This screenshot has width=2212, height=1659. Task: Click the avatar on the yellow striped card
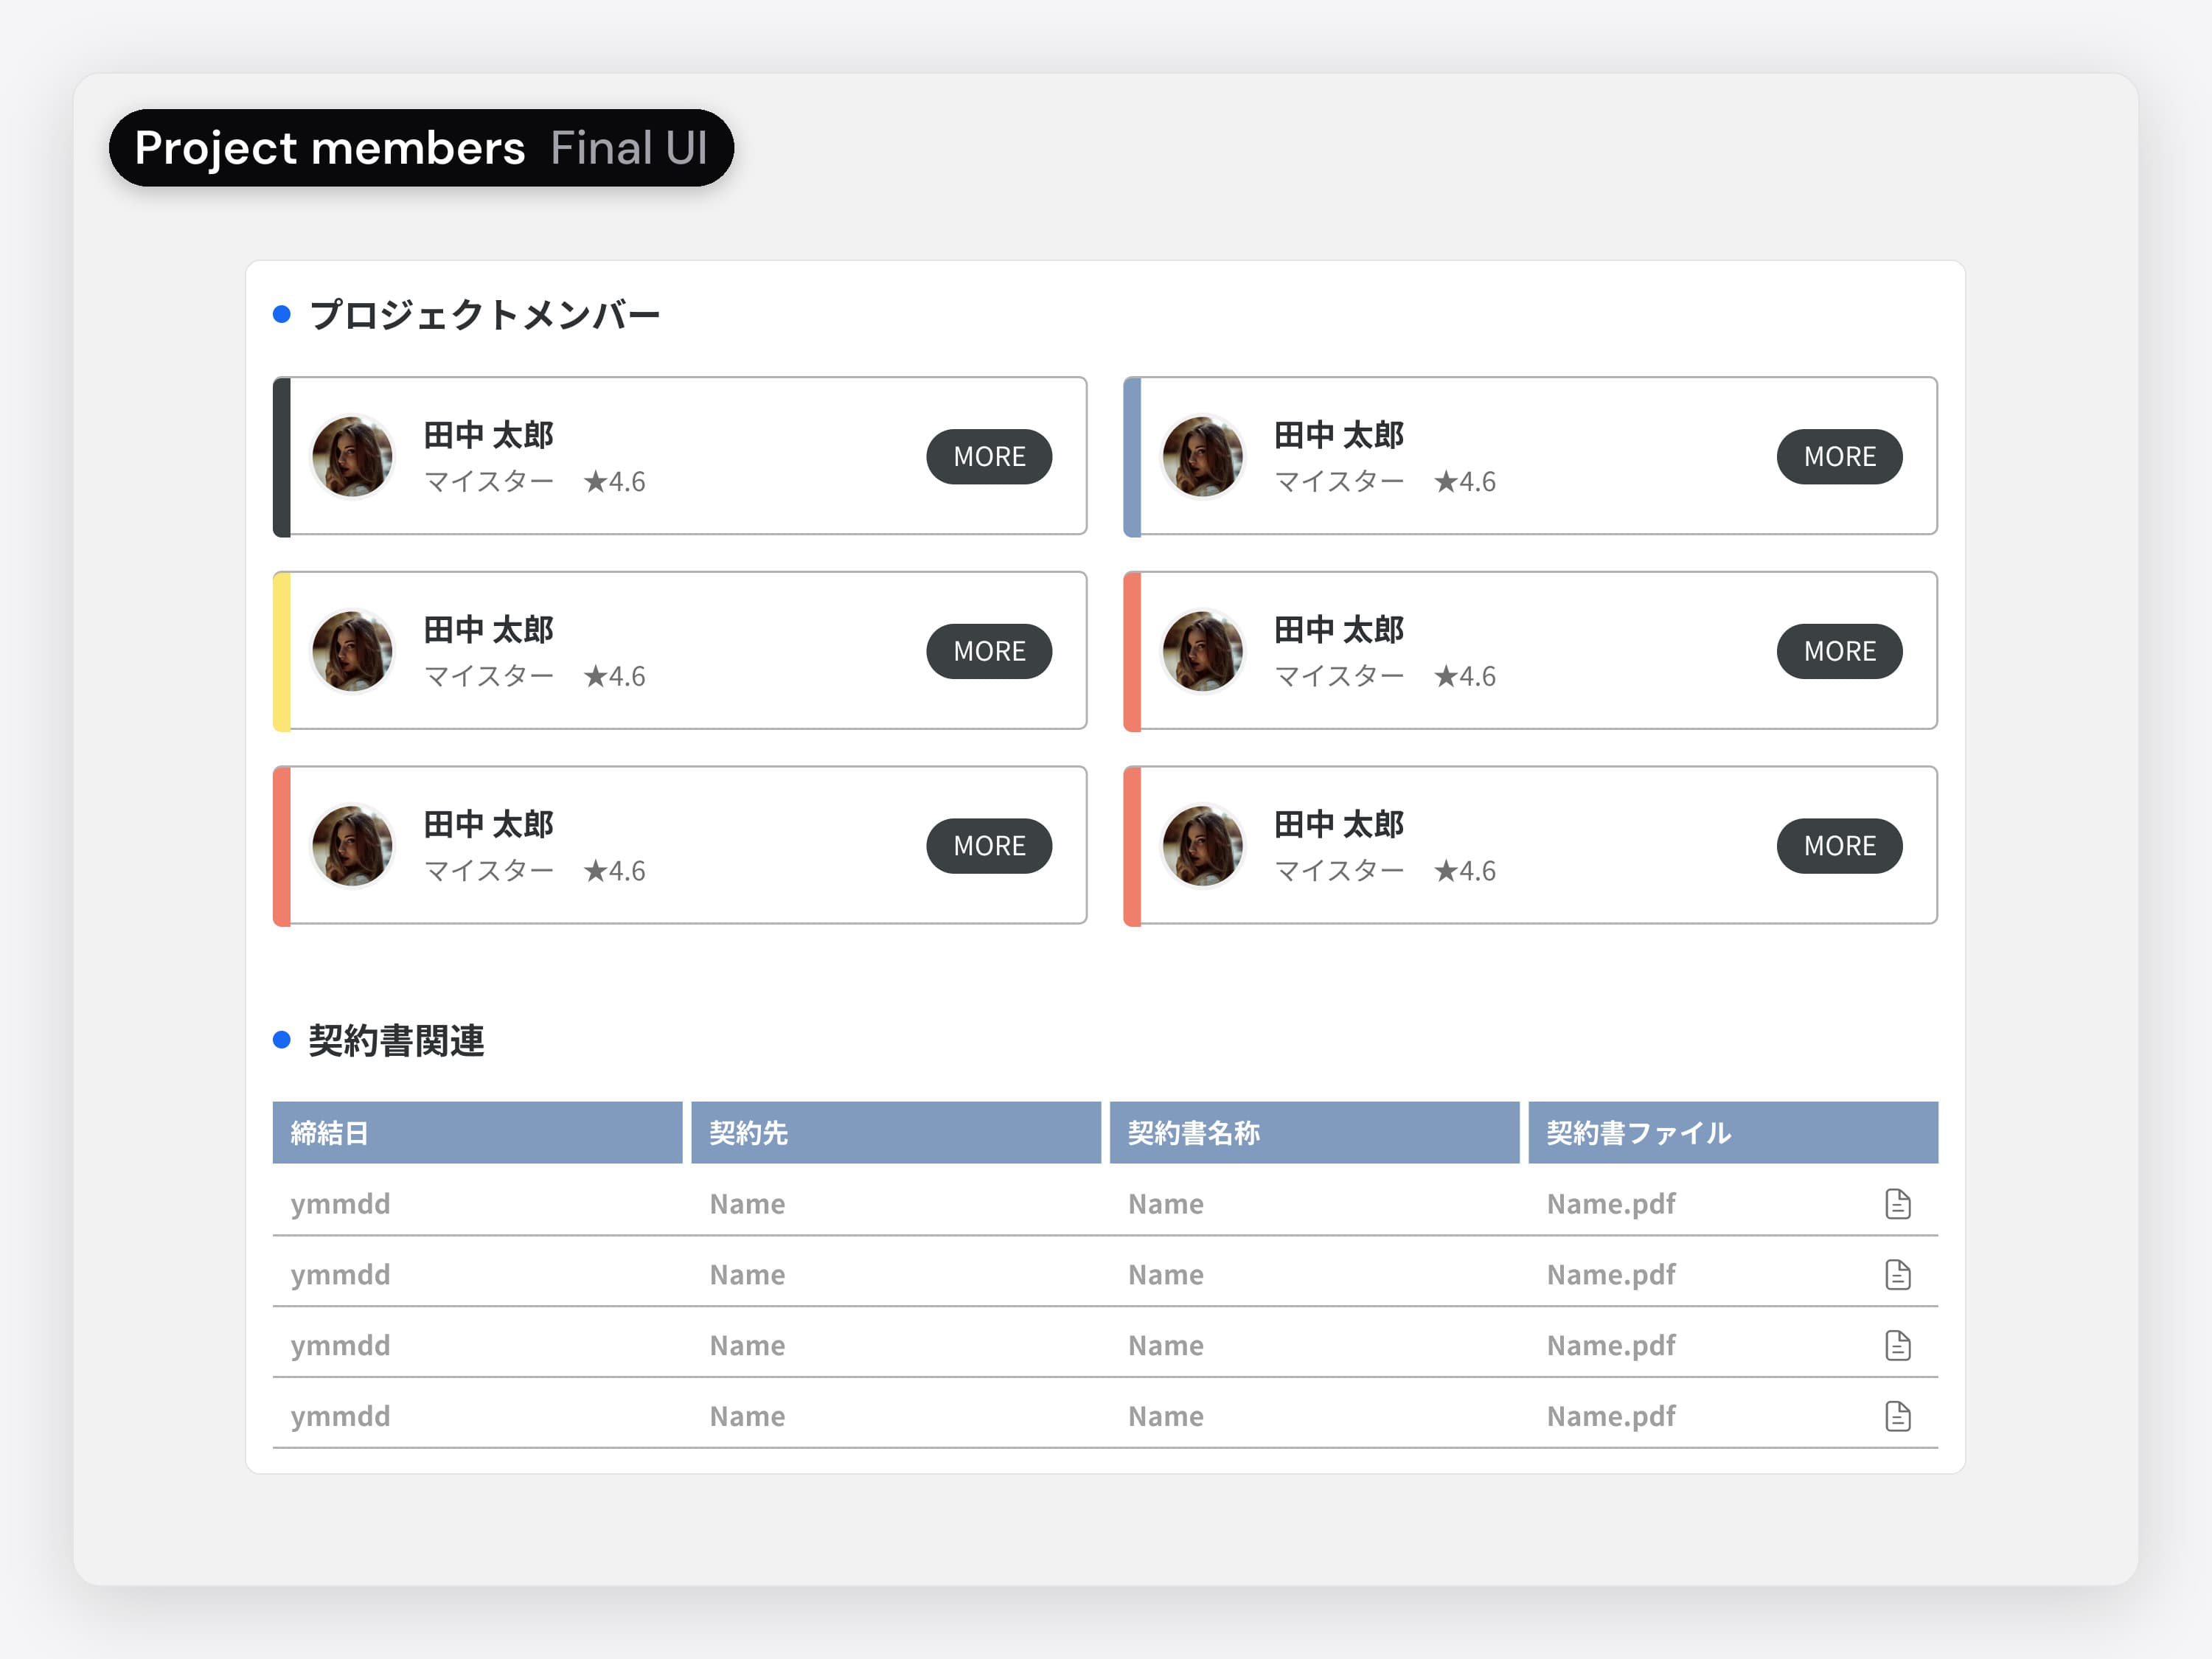tap(352, 652)
